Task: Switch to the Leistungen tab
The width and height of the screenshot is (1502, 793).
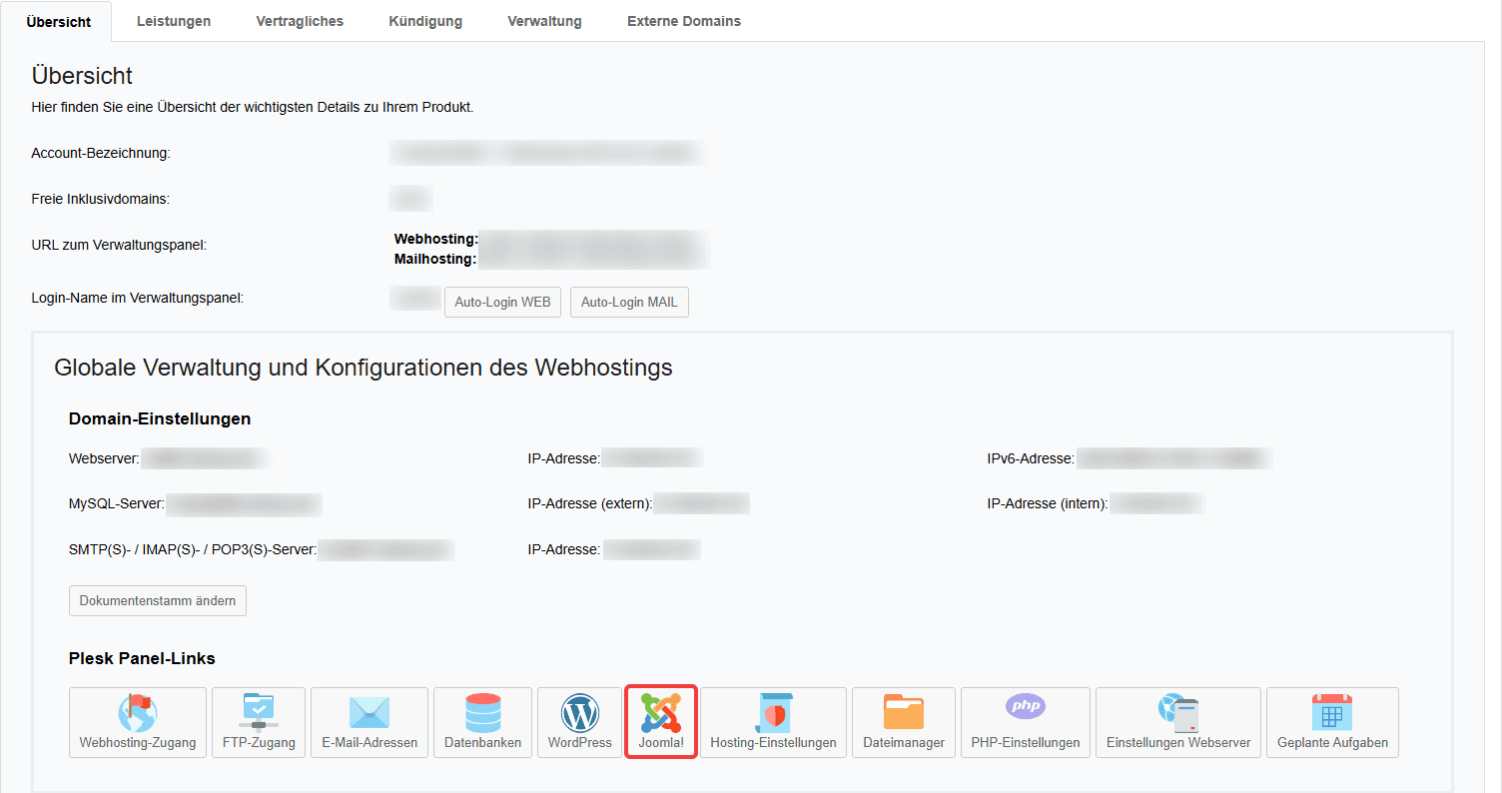Action: coord(174,21)
